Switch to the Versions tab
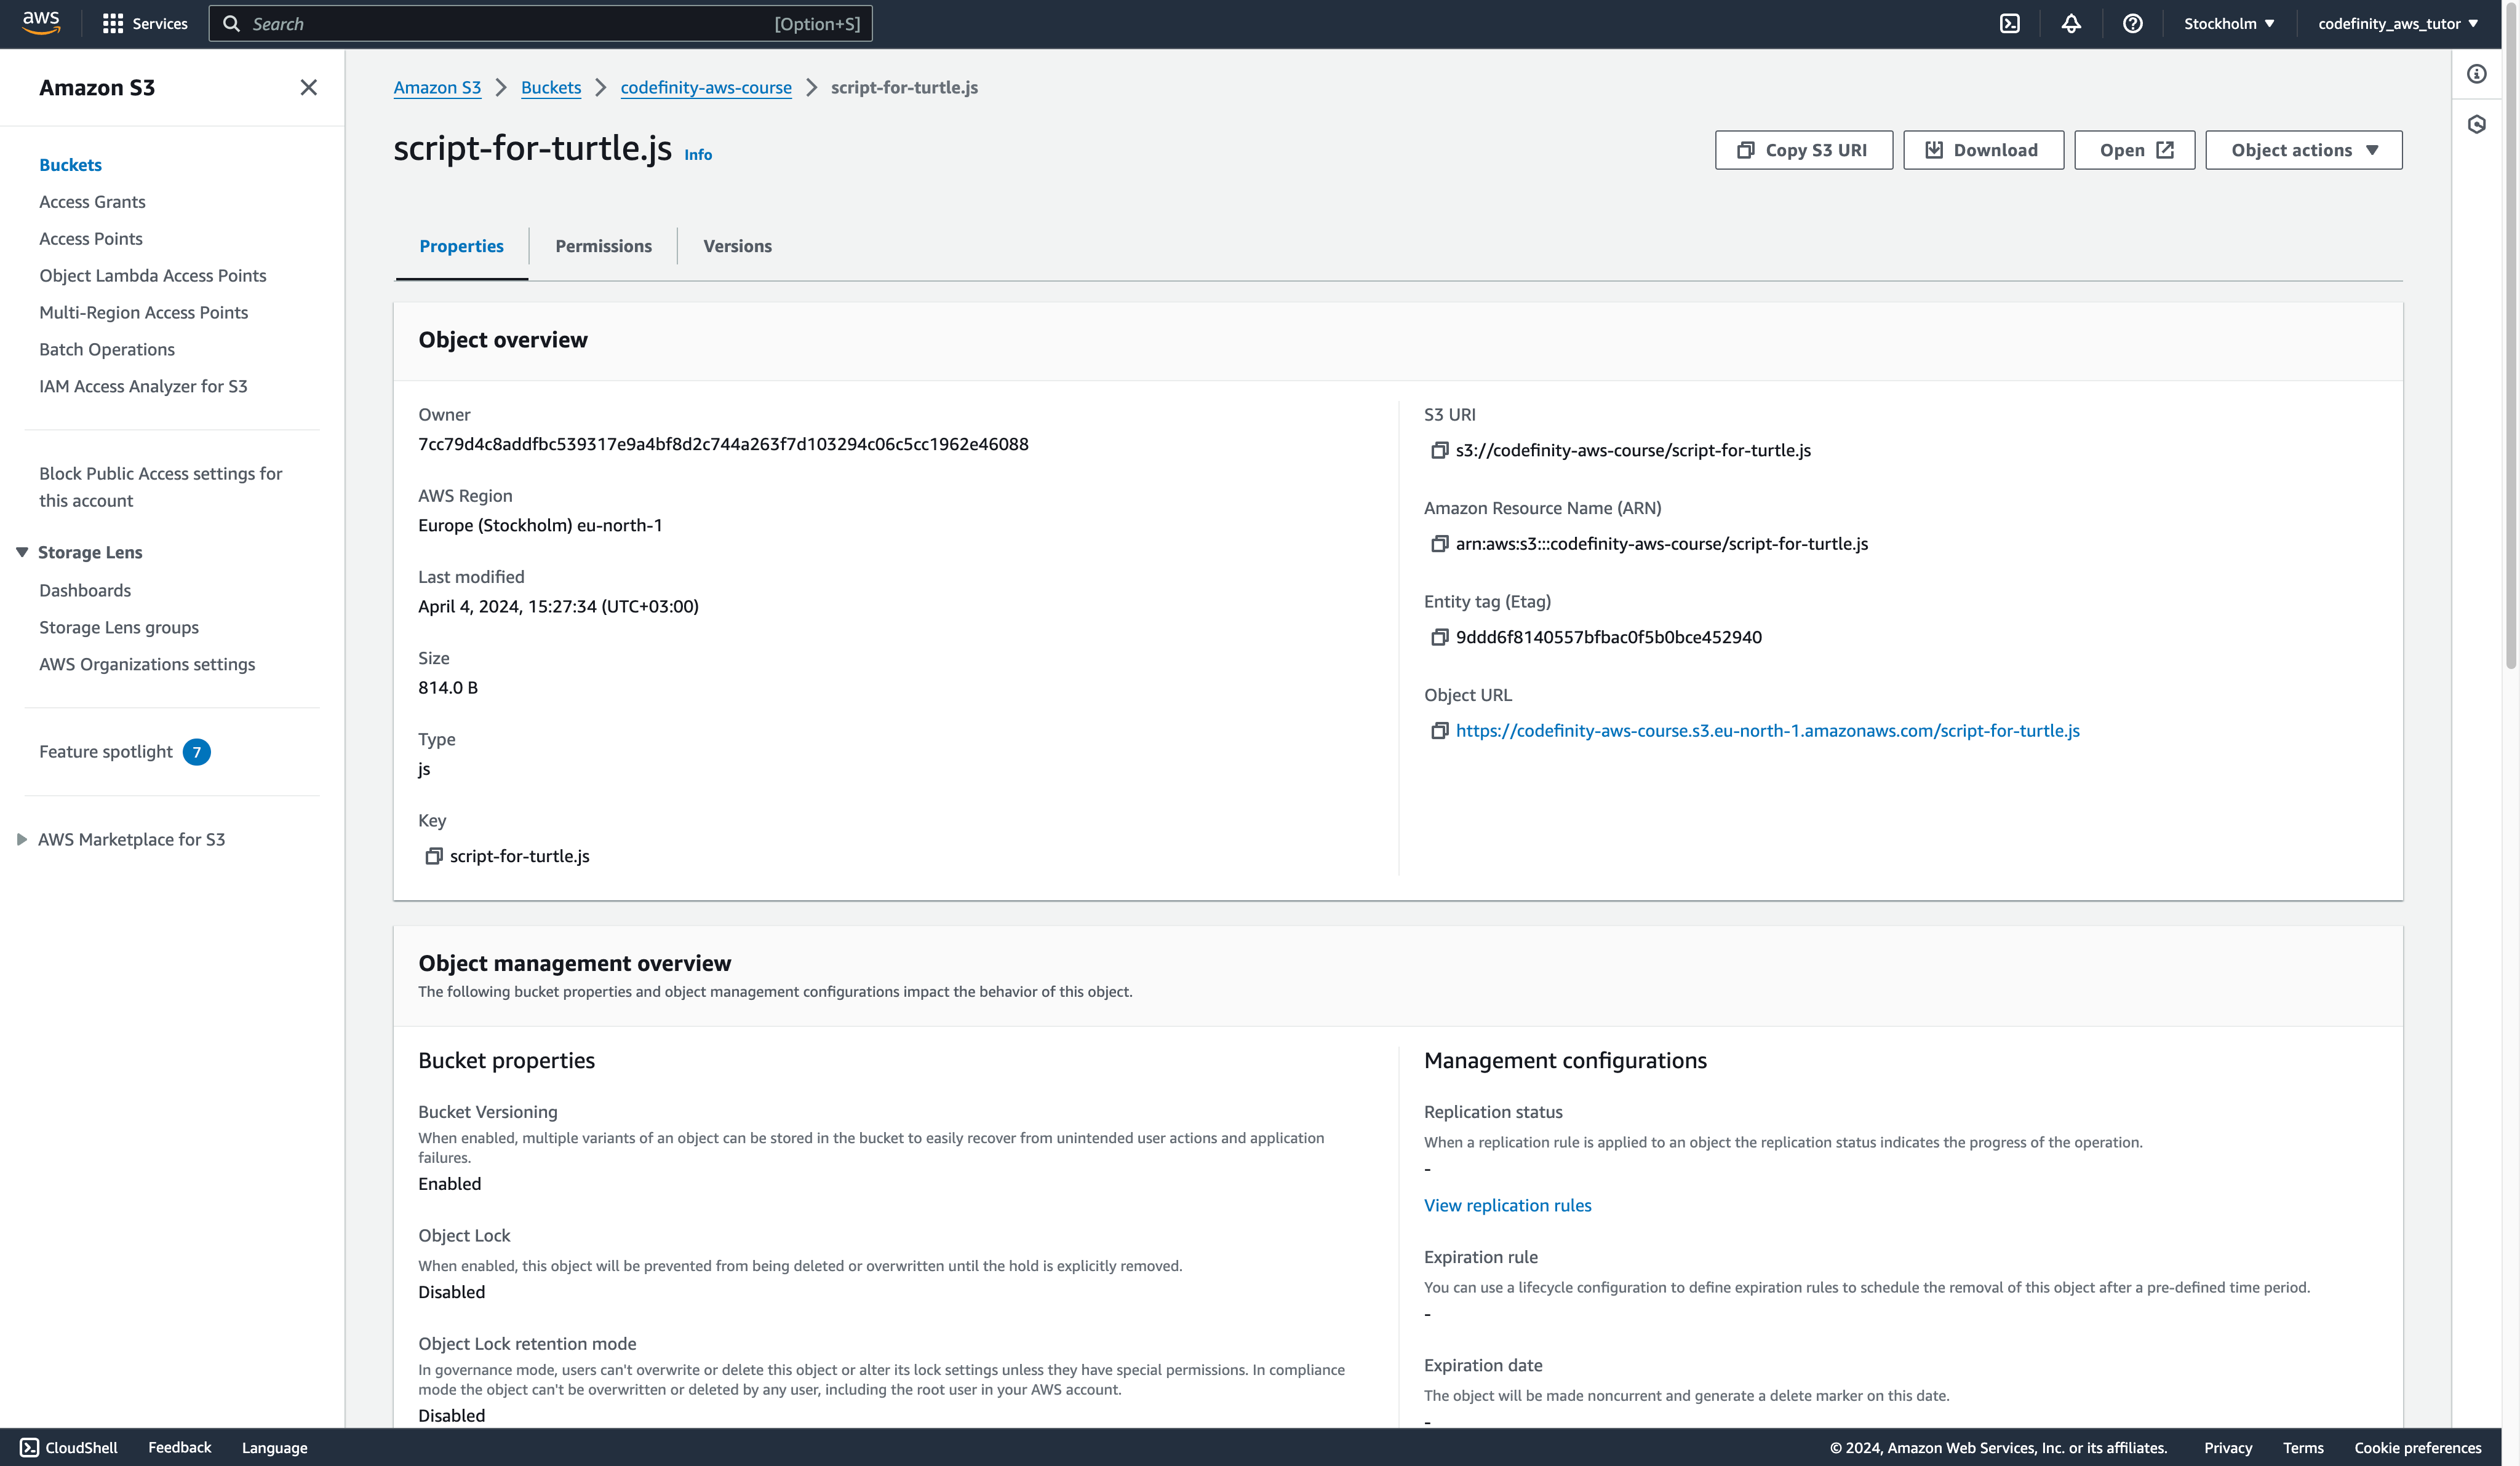This screenshot has width=2520, height=1466. point(737,246)
